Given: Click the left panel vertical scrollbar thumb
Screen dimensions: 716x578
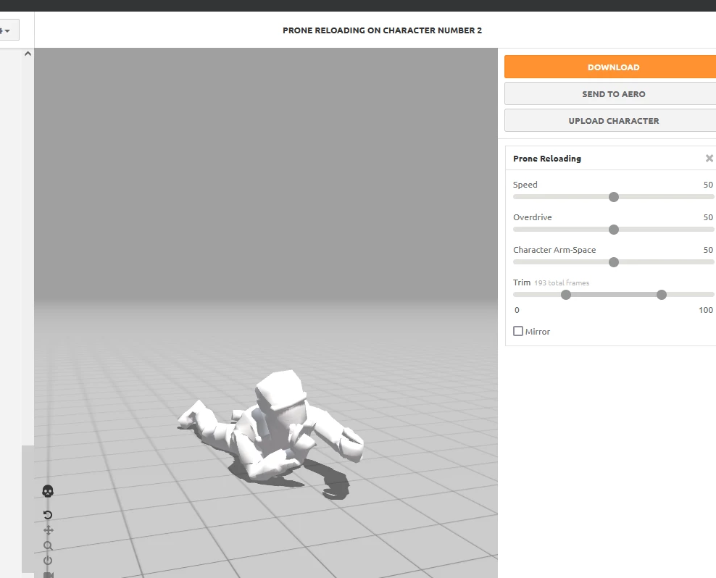Looking at the screenshot, I should pyautogui.click(x=28, y=508).
